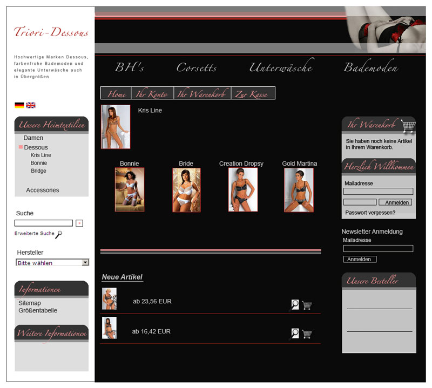Open Ihr Warenkorb tab
Screen dimensions: 432x388
coord(202,93)
